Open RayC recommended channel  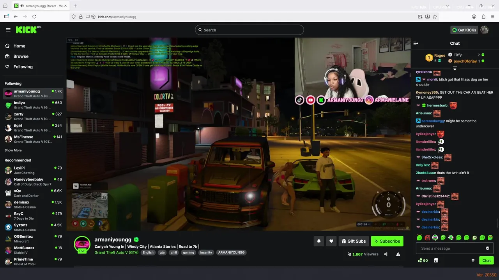33,216
